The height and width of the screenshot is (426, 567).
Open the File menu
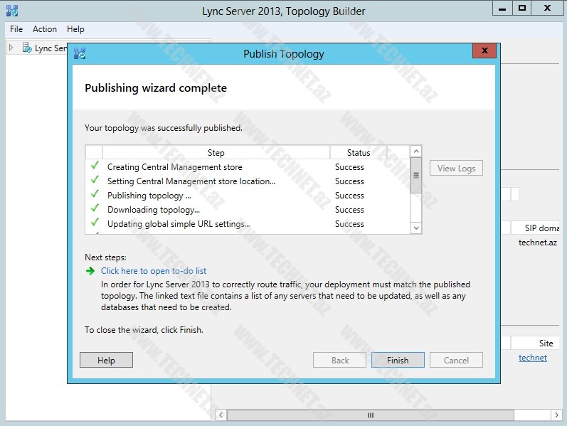click(x=16, y=29)
